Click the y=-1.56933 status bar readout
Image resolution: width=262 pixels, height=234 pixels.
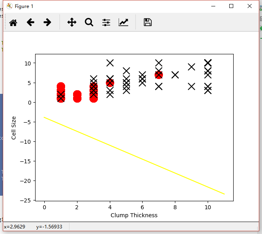click(x=49, y=227)
